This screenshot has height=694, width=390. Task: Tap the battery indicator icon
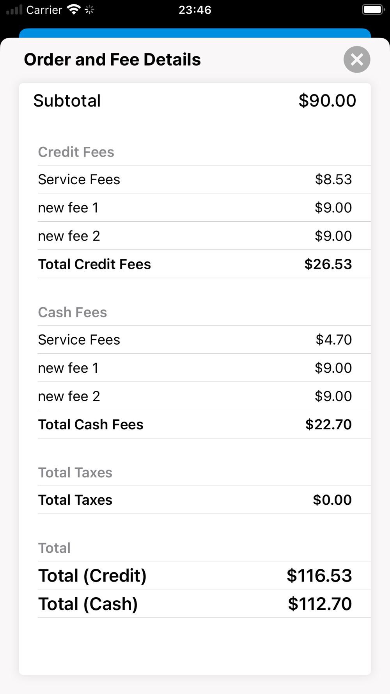[373, 9]
